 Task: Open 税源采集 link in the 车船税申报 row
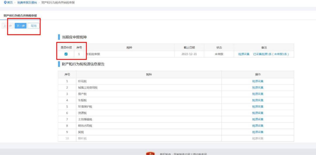(244, 54)
